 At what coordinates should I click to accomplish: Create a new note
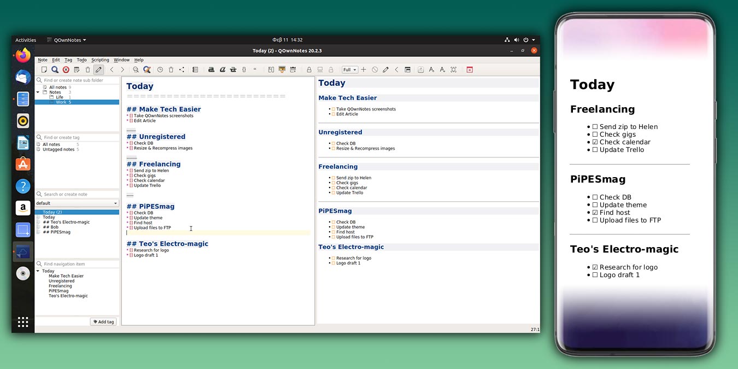tap(44, 69)
